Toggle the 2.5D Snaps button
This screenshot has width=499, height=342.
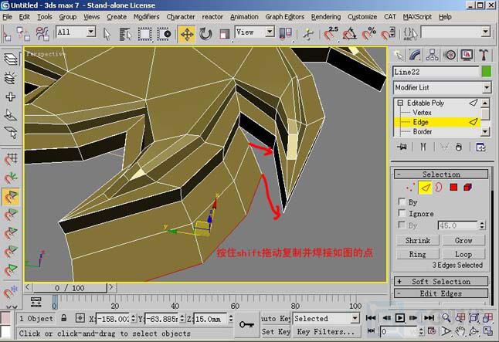point(331,34)
